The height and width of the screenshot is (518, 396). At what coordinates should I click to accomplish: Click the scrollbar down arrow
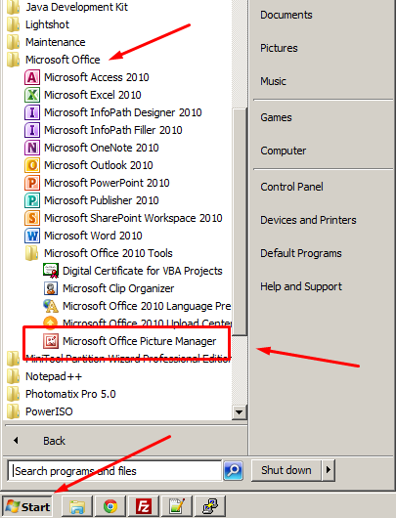click(239, 412)
